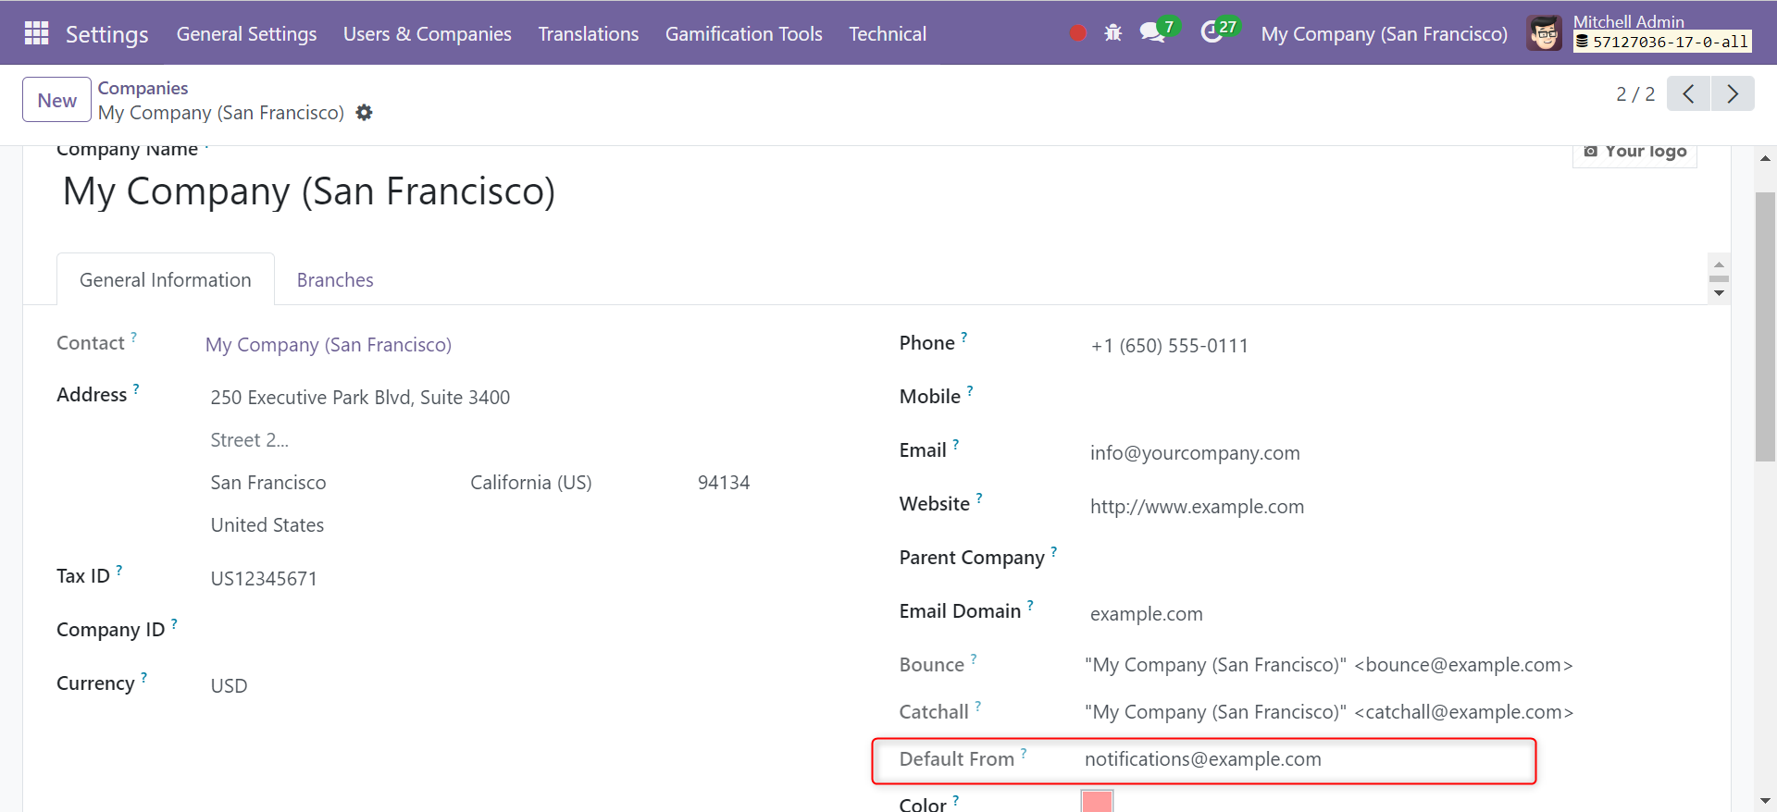
Task: Show help tooltip for Default From
Action: (1024, 754)
